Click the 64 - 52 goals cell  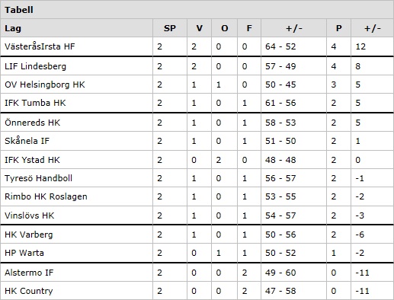280,46
